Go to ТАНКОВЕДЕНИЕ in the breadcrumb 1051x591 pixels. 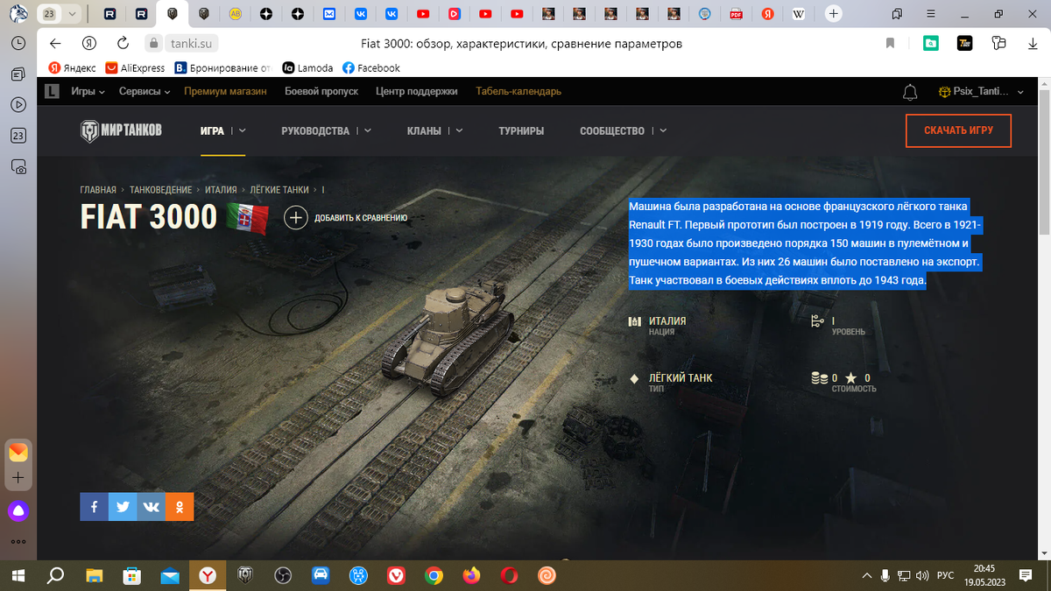coord(161,189)
